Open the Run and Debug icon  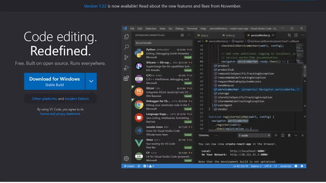(x=126, y=68)
